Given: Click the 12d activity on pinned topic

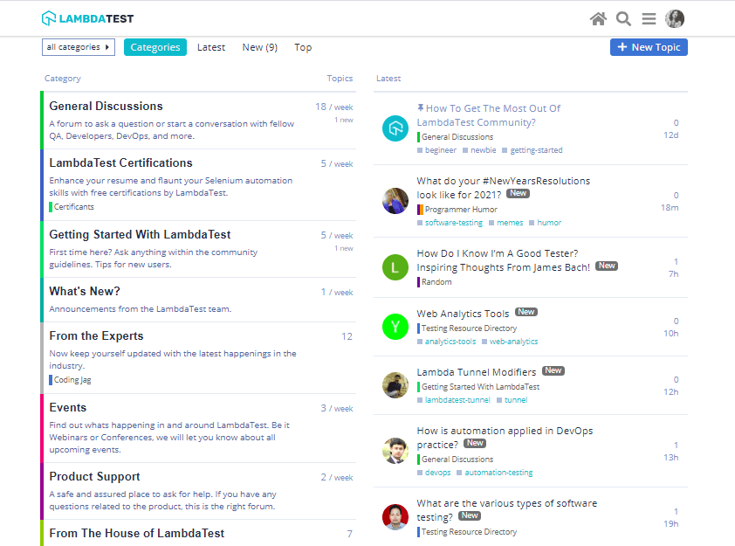Looking at the screenshot, I should [670, 135].
